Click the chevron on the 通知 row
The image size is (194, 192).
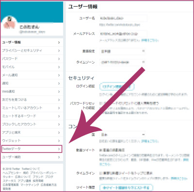click(59, 84)
